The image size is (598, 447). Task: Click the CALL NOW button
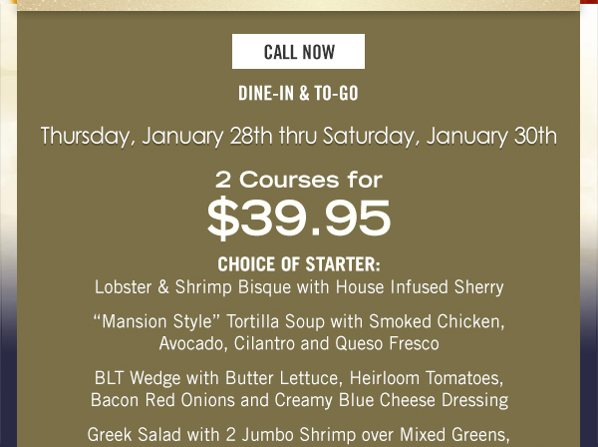point(298,52)
